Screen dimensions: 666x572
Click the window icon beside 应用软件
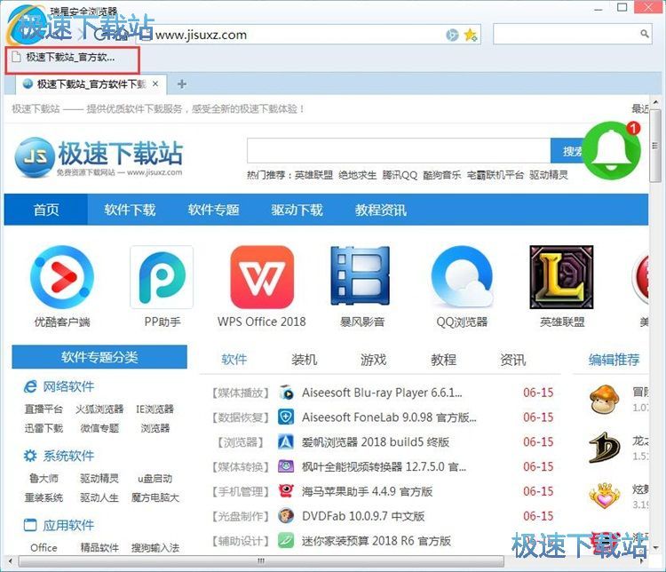pyautogui.click(x=30, y=525)
